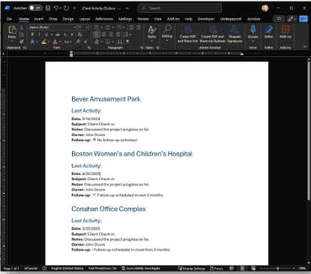Open the Design tab
Screen dimensions: 311x274
(68, 19)
